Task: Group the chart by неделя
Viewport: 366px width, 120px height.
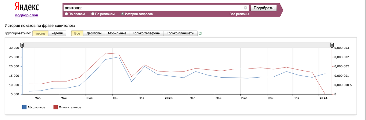Action: click(x=57, y=33)
